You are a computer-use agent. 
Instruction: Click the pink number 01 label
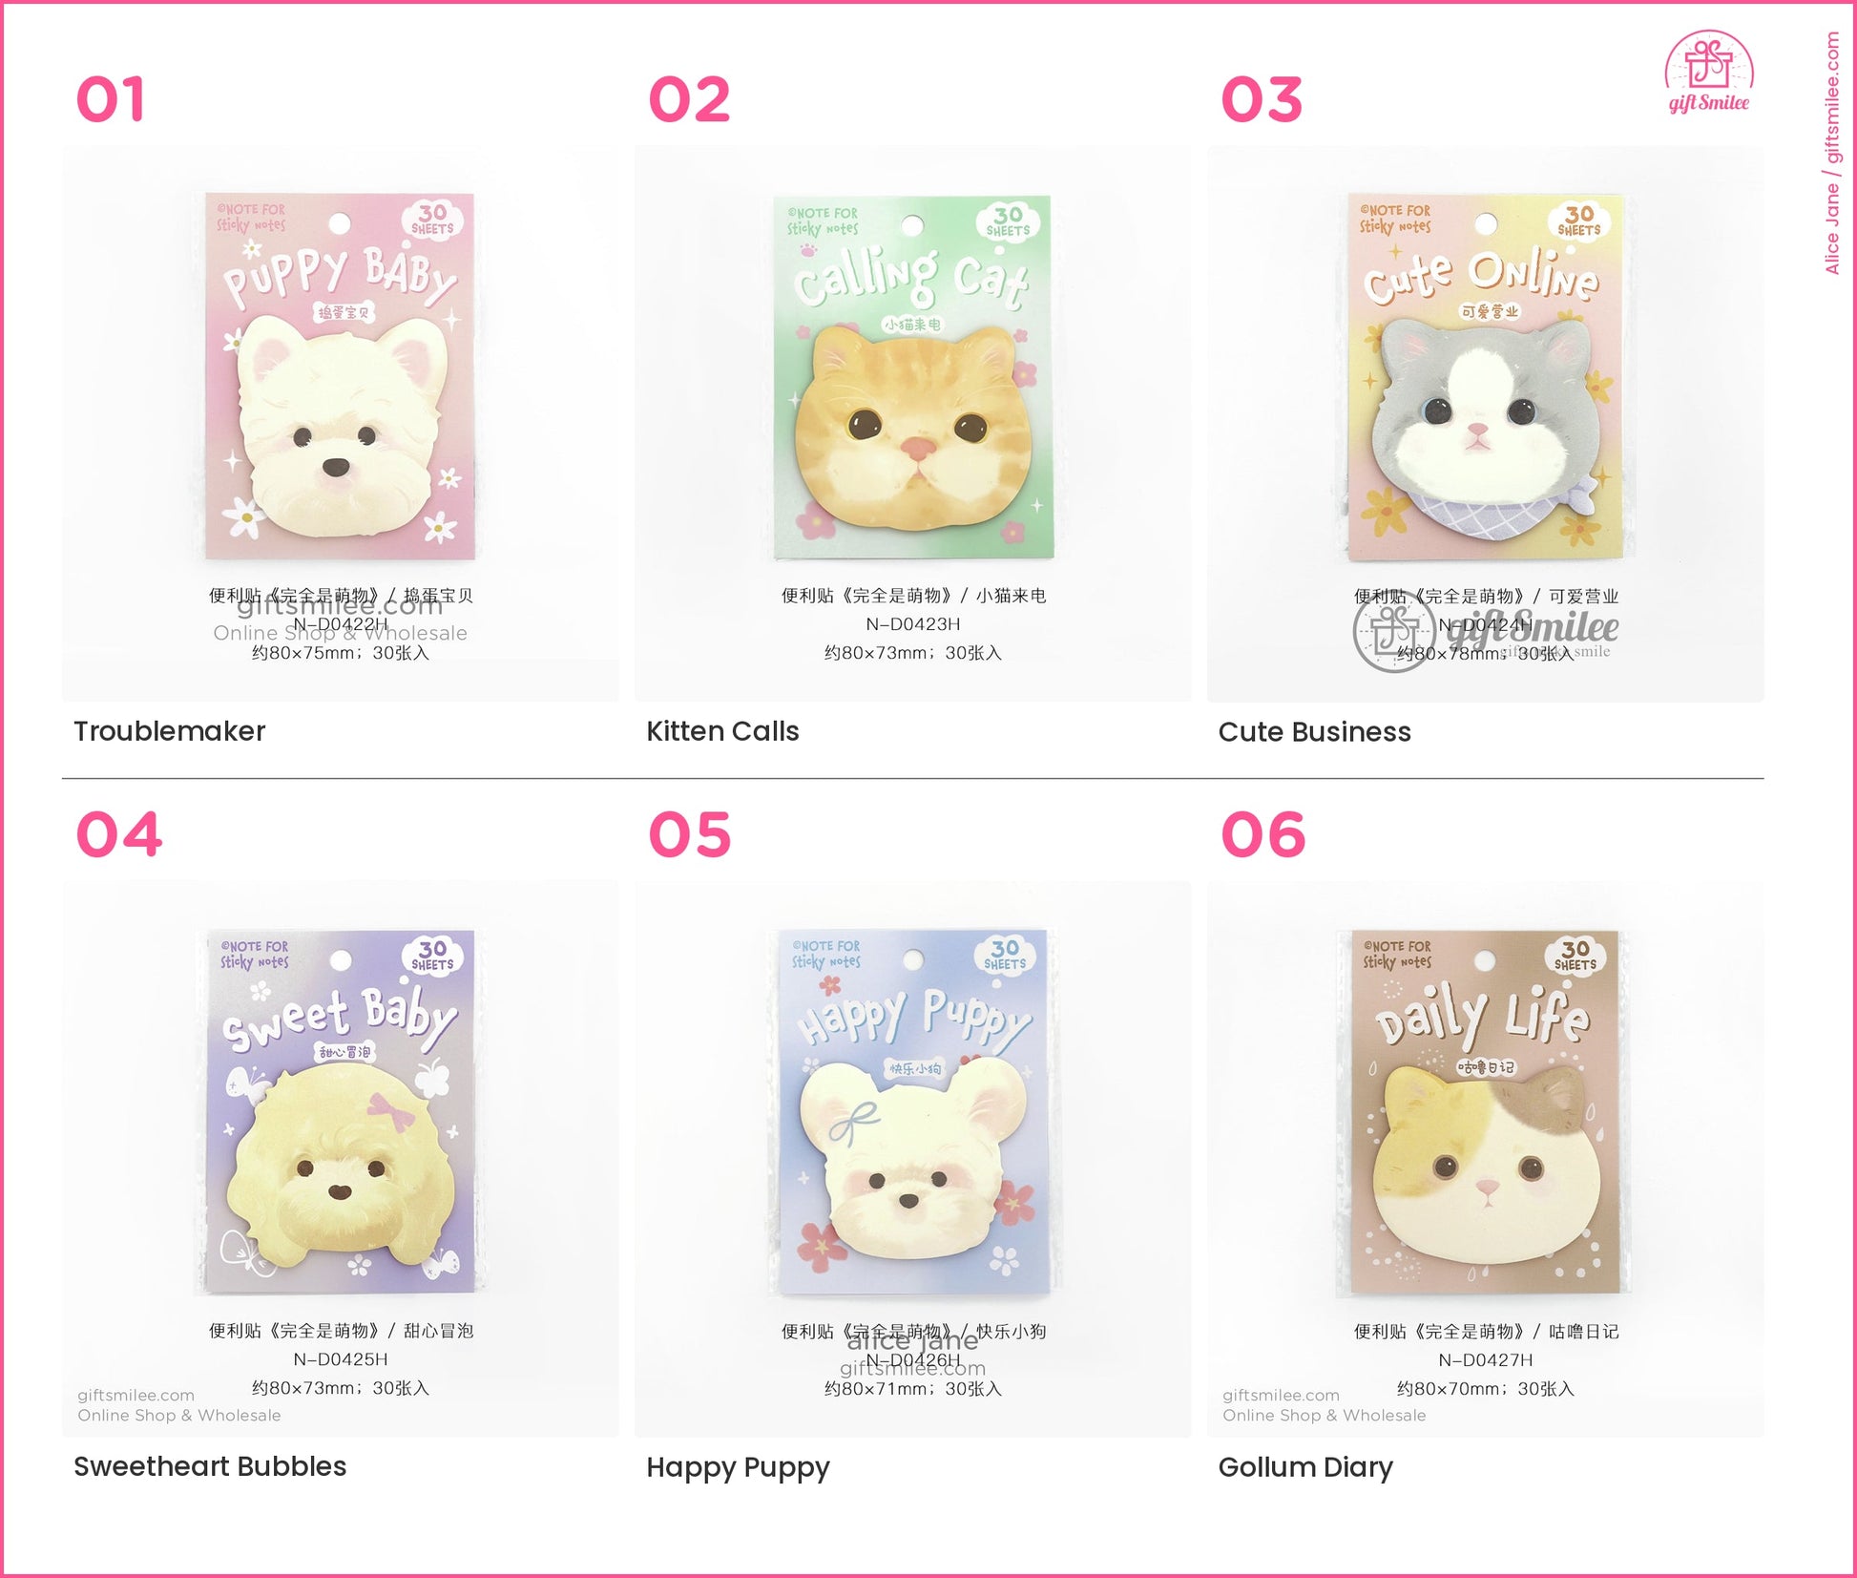(x=111, y=99)
